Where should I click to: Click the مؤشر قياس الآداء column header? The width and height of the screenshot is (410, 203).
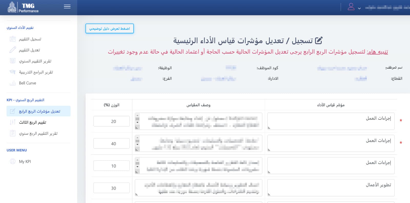click(x=331, y=105)
